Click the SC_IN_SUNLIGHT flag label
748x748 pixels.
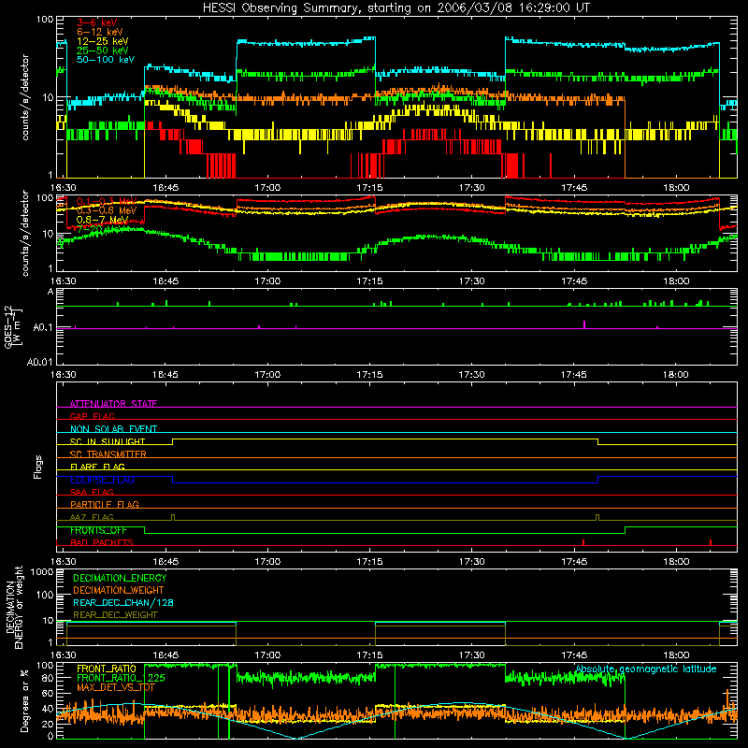click(x=108, y=441)
